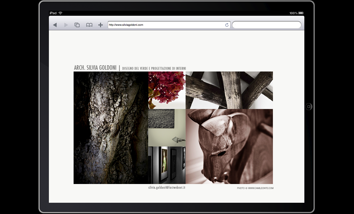Open the bull sculpture photo
This screenshot has height=214, width=354.
(x=229, y=146)
